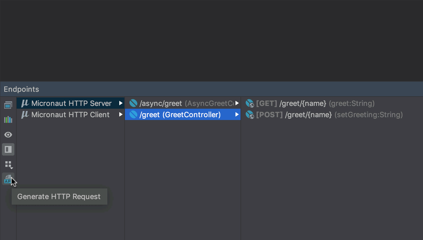Expand arrow next to Micronaut HTTP Server
The width and height of the screenshot is (423, 240).
[121, 103]
